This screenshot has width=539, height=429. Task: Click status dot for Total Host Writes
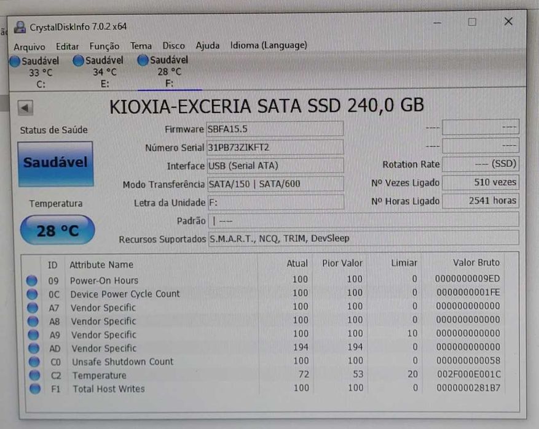coord(34,388)
